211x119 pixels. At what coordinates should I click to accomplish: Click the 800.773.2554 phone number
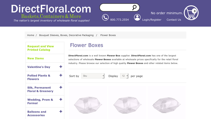point(119,20)
